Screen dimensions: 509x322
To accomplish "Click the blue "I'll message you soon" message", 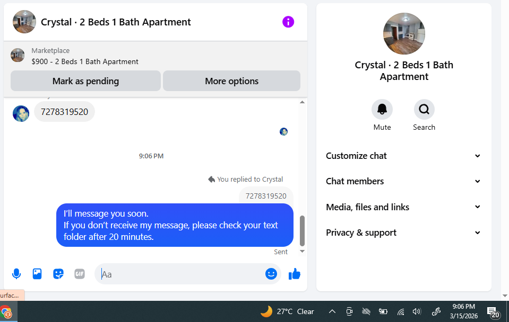I will tap(175, 225).
